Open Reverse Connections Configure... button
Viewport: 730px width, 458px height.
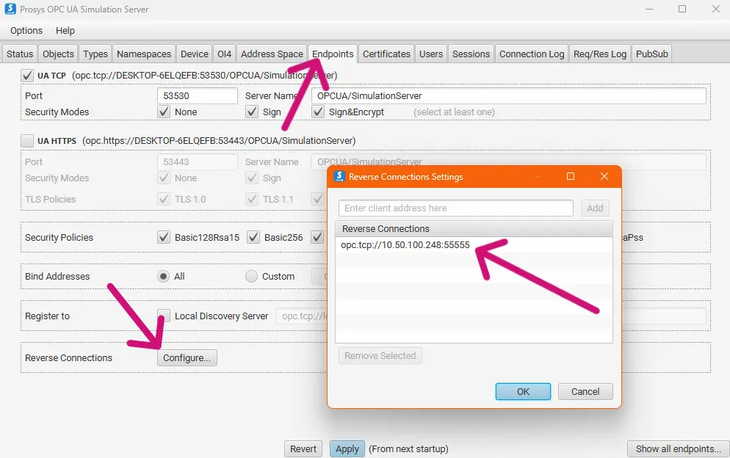click(x=187, y=358)
